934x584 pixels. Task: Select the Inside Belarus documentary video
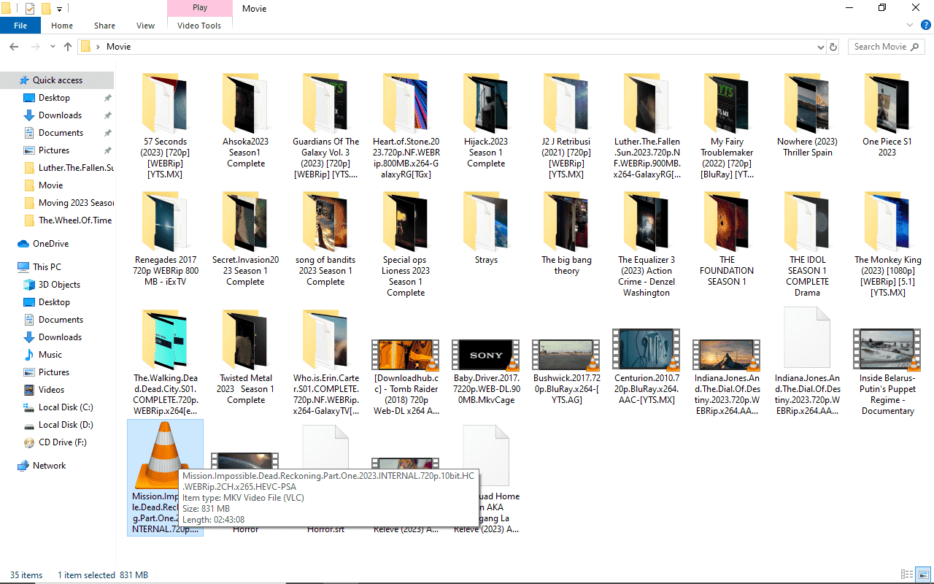[887, 371]
